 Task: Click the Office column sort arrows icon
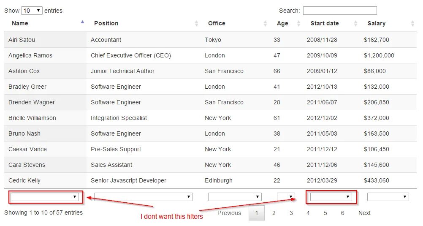point(265,24)
